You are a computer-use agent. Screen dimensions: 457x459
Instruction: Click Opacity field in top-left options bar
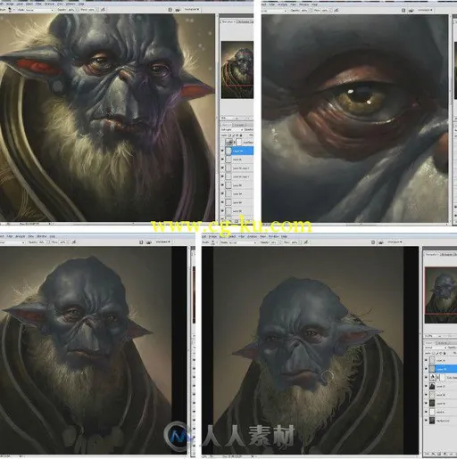[71, 10]
